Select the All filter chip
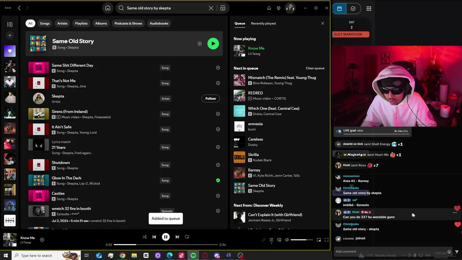 coord(30,23)
